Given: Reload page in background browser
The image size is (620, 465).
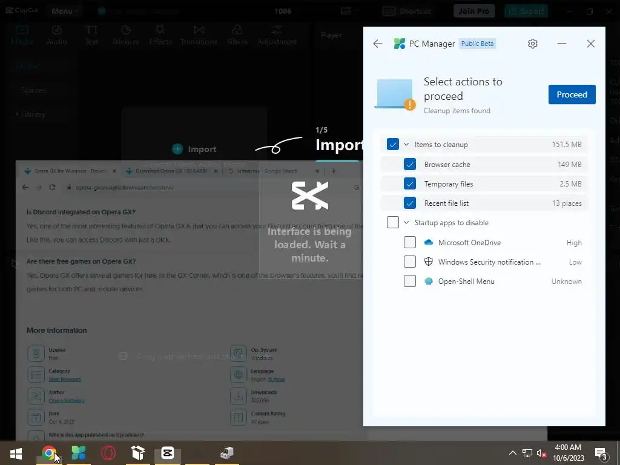Looking at the screenshot, I should [x=52, y=188].
